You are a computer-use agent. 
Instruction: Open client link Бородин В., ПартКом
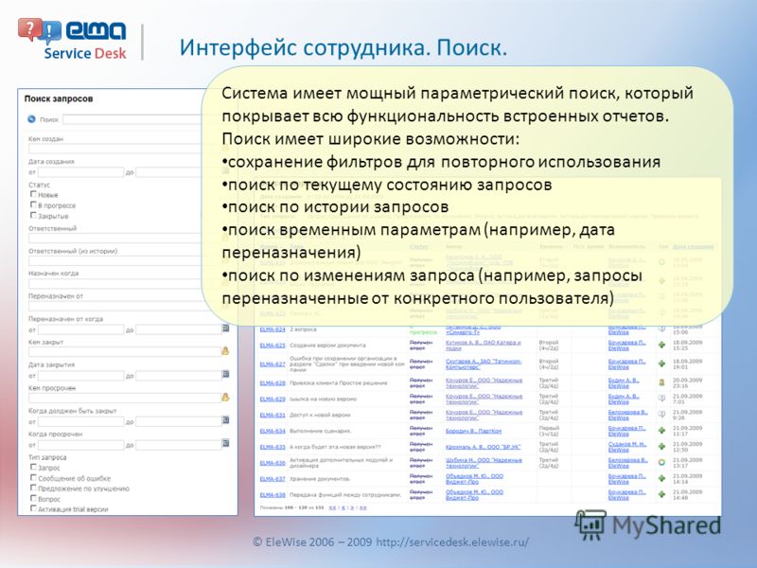[x=474, y=431]
